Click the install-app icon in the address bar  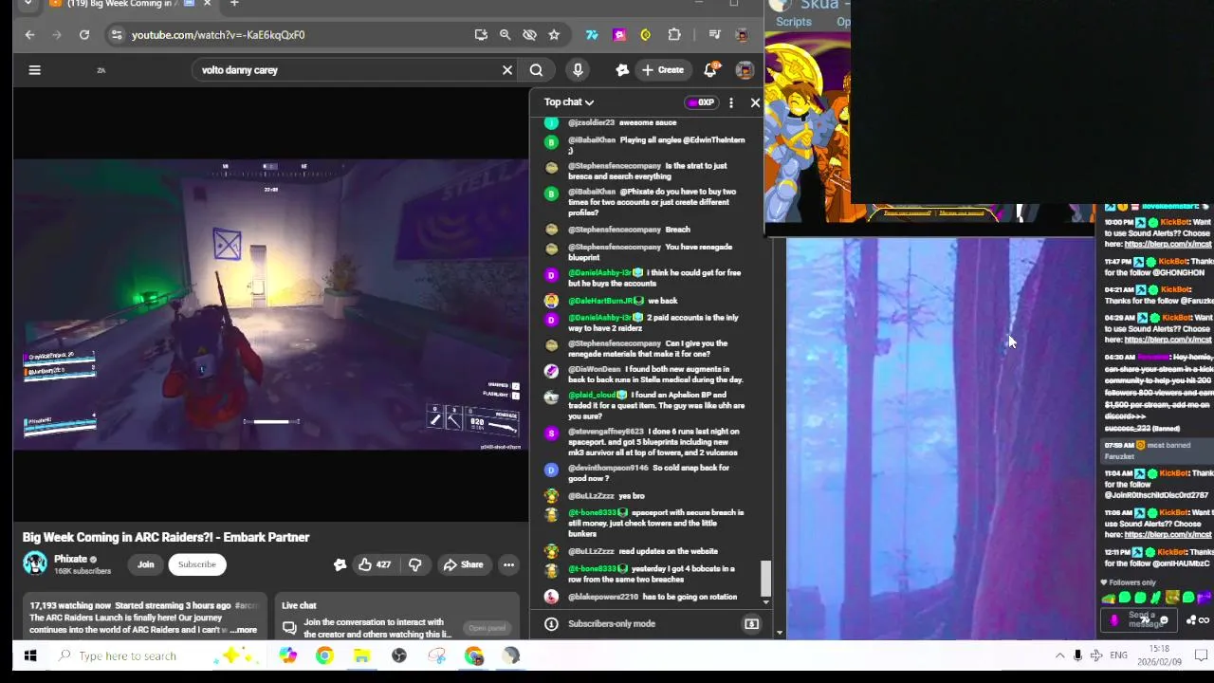[x=481, y=35]
